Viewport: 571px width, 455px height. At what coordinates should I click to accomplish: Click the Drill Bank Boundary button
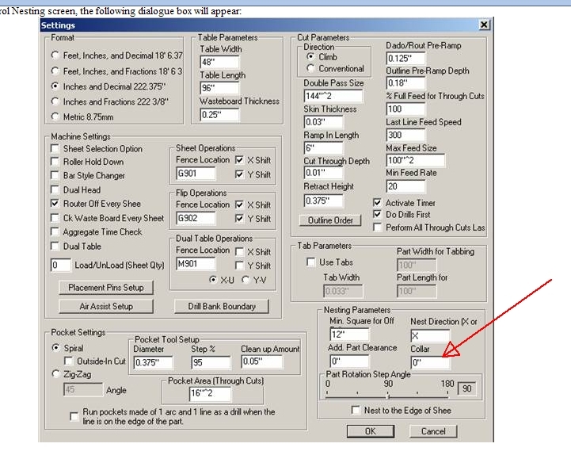pos(221,306)
